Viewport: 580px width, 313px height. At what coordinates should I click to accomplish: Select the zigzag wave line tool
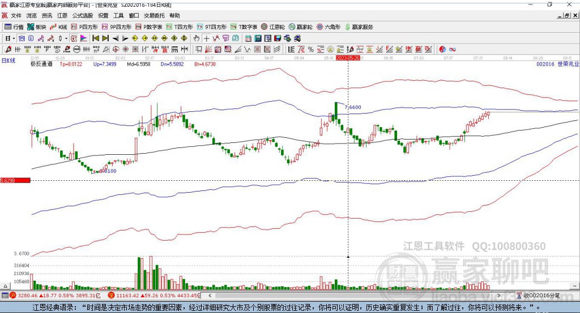[x=247, y=49]
